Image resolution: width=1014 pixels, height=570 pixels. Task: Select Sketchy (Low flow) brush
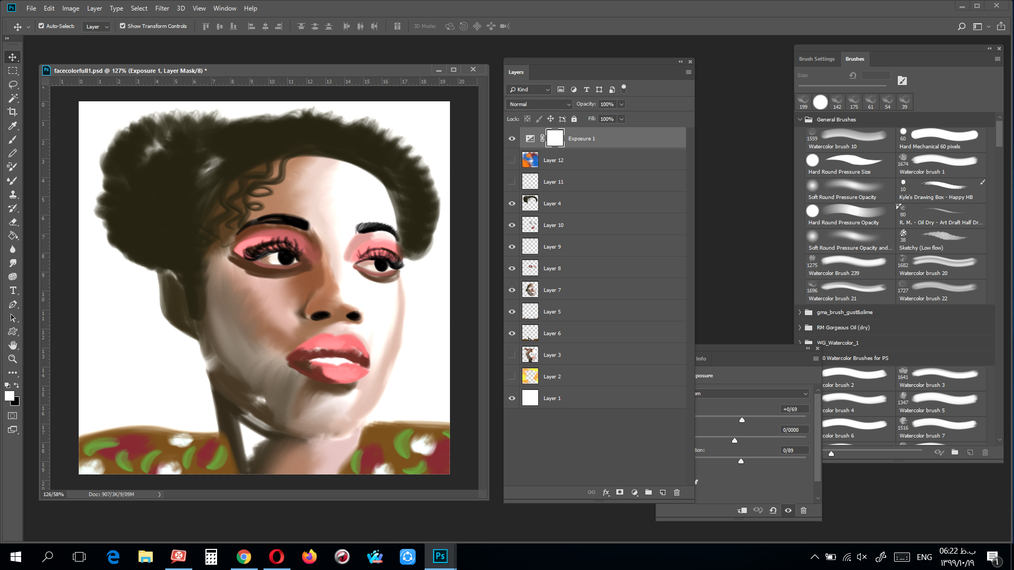(941, 241)
